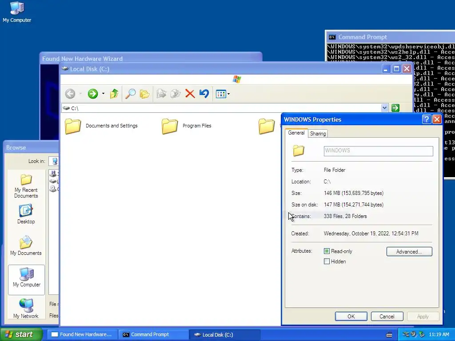Expand the Views dropdown arrow

pos(229,94)
